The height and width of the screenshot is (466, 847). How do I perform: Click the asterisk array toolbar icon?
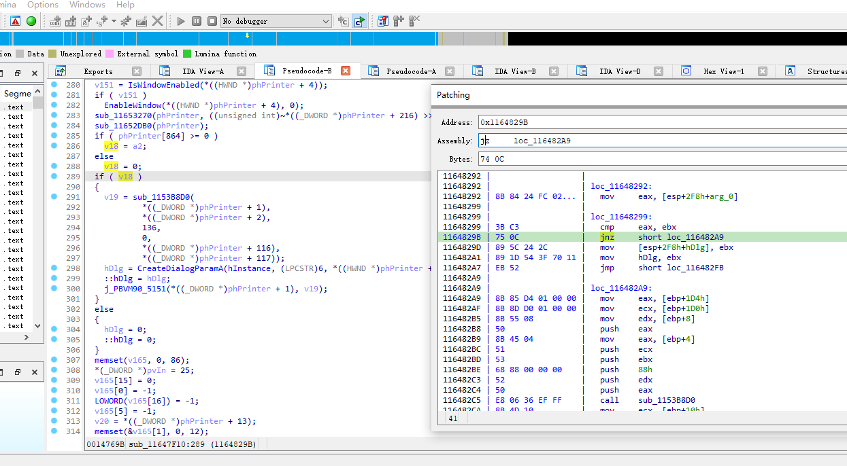(126, 21)
